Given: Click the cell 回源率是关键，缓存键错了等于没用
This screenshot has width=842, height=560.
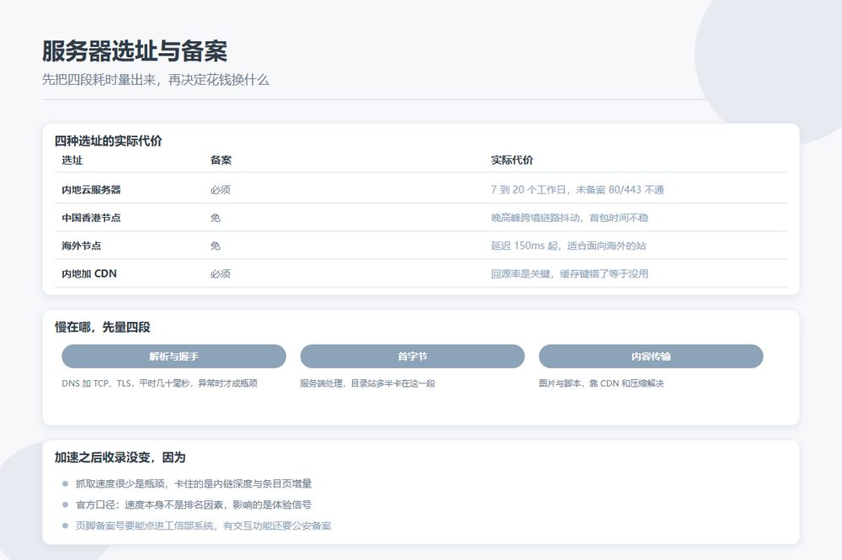Looking at the screenshot, I should point(569,273).
